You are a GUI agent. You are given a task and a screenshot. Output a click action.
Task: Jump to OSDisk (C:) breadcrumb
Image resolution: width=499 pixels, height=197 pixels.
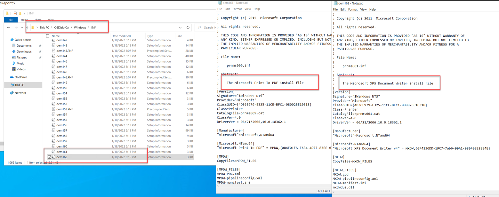(61, 28)
